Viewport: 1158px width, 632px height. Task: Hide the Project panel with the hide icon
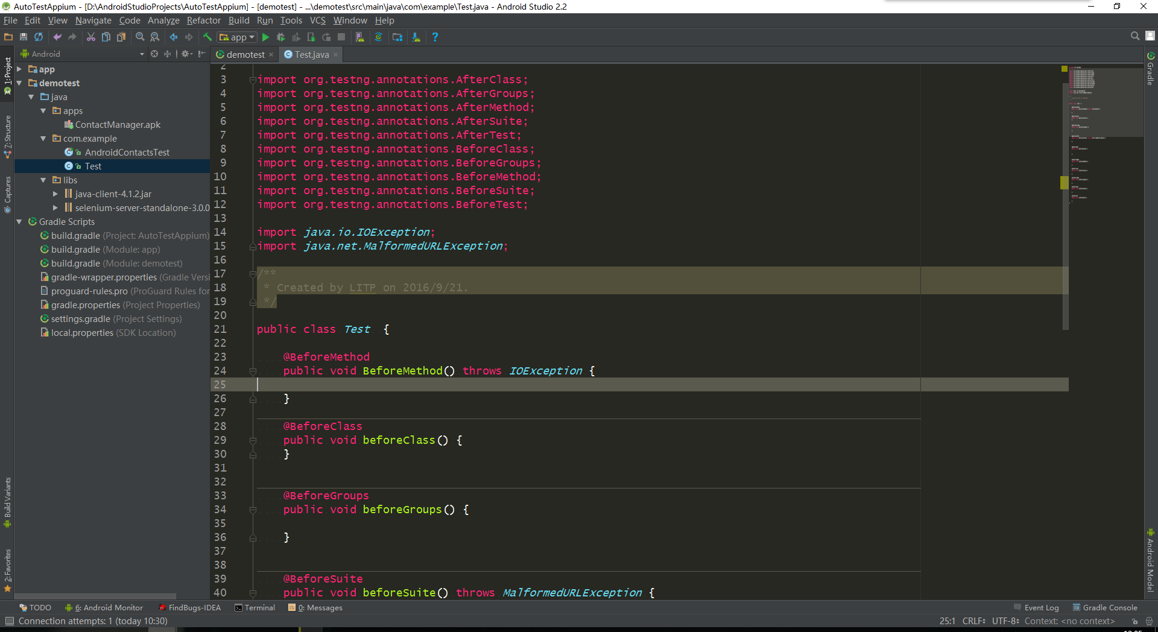(202, 54)
